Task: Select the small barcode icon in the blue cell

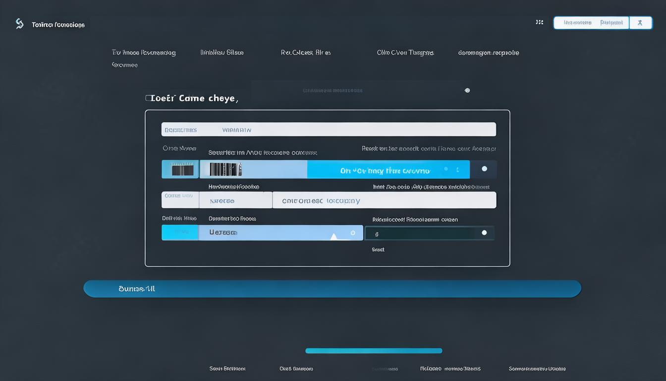Action: [x=181, y=170]
